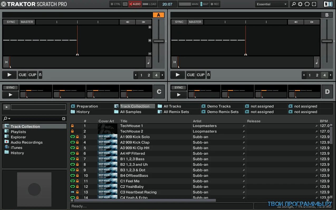Click the Native Instruments NI logo
Screen dimensions: 336x210
(328, 4)
